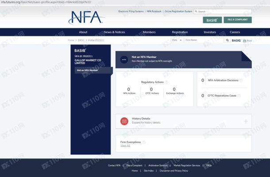Viewport: 270px width, 177px height.
Task: Expand History Details with the plus sign
Action: point(246,121)
